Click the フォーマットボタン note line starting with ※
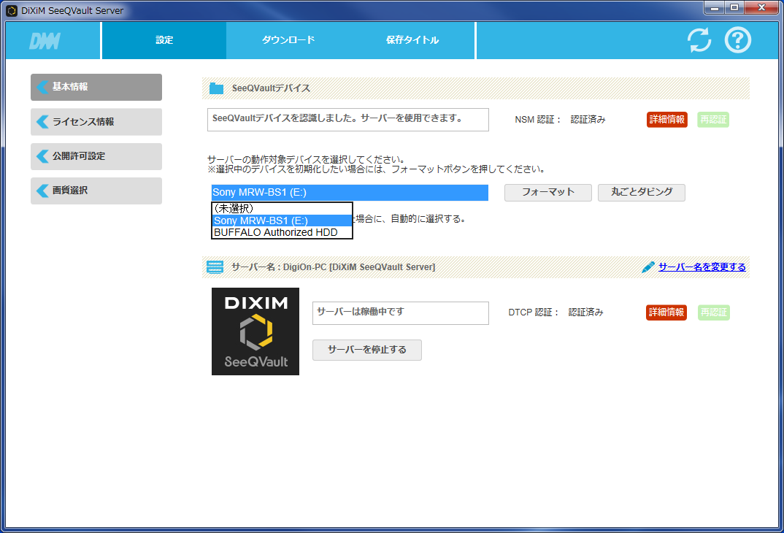This screenshot has width=784, height=533. click(377, 169)
